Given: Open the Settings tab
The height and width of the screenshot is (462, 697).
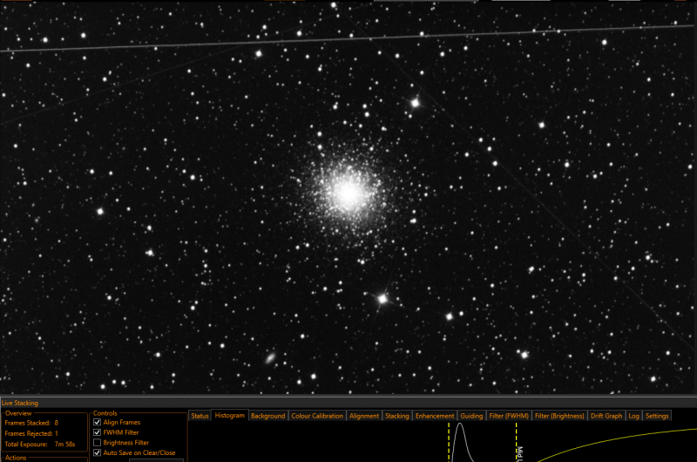Looking at the screenshot, I should point(657,416).
